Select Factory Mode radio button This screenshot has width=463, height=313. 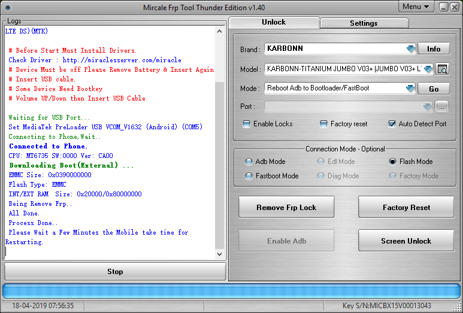(392, 176)
